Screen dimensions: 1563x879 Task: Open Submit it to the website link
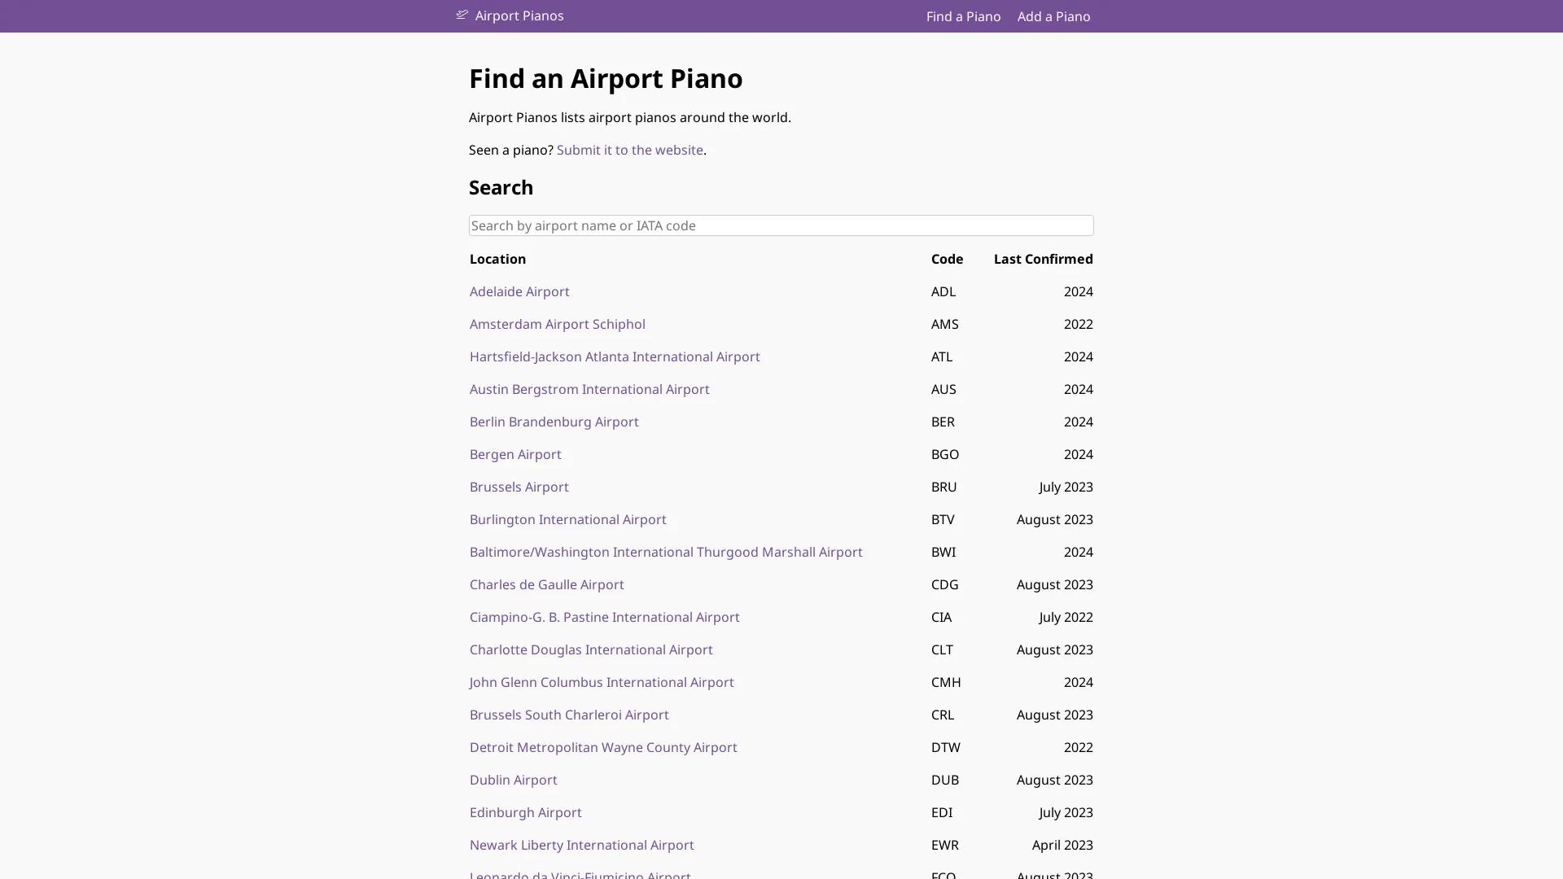(629, 150)
